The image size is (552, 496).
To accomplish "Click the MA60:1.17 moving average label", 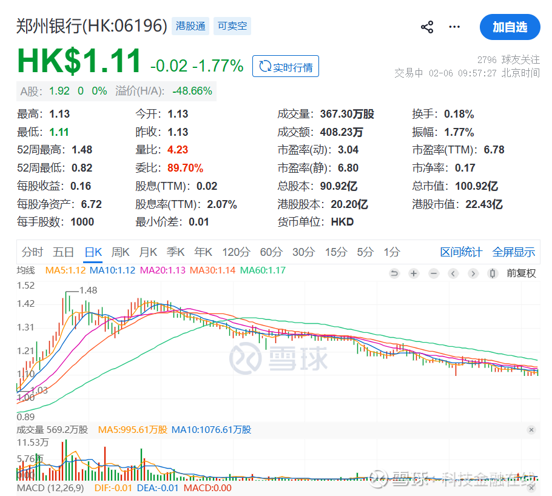I will coord(263,270).
